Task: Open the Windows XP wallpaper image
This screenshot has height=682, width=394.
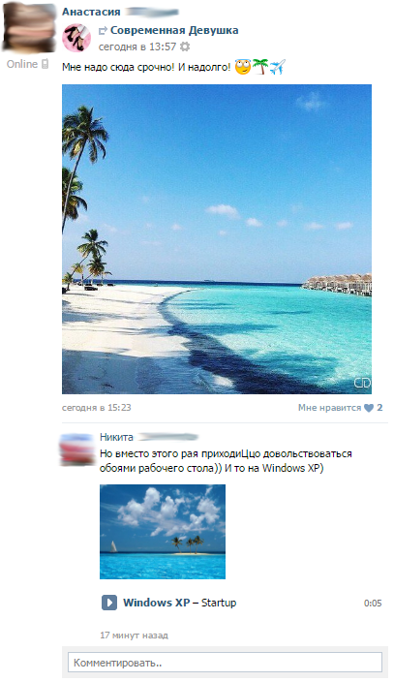Action: pos(163,532)
